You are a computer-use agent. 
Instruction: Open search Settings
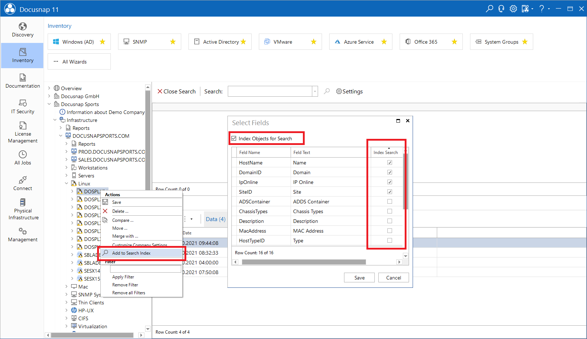(x=349, y=91)
